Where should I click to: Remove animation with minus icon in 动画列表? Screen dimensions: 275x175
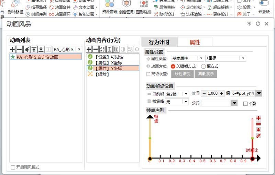(x=20, y=49)
